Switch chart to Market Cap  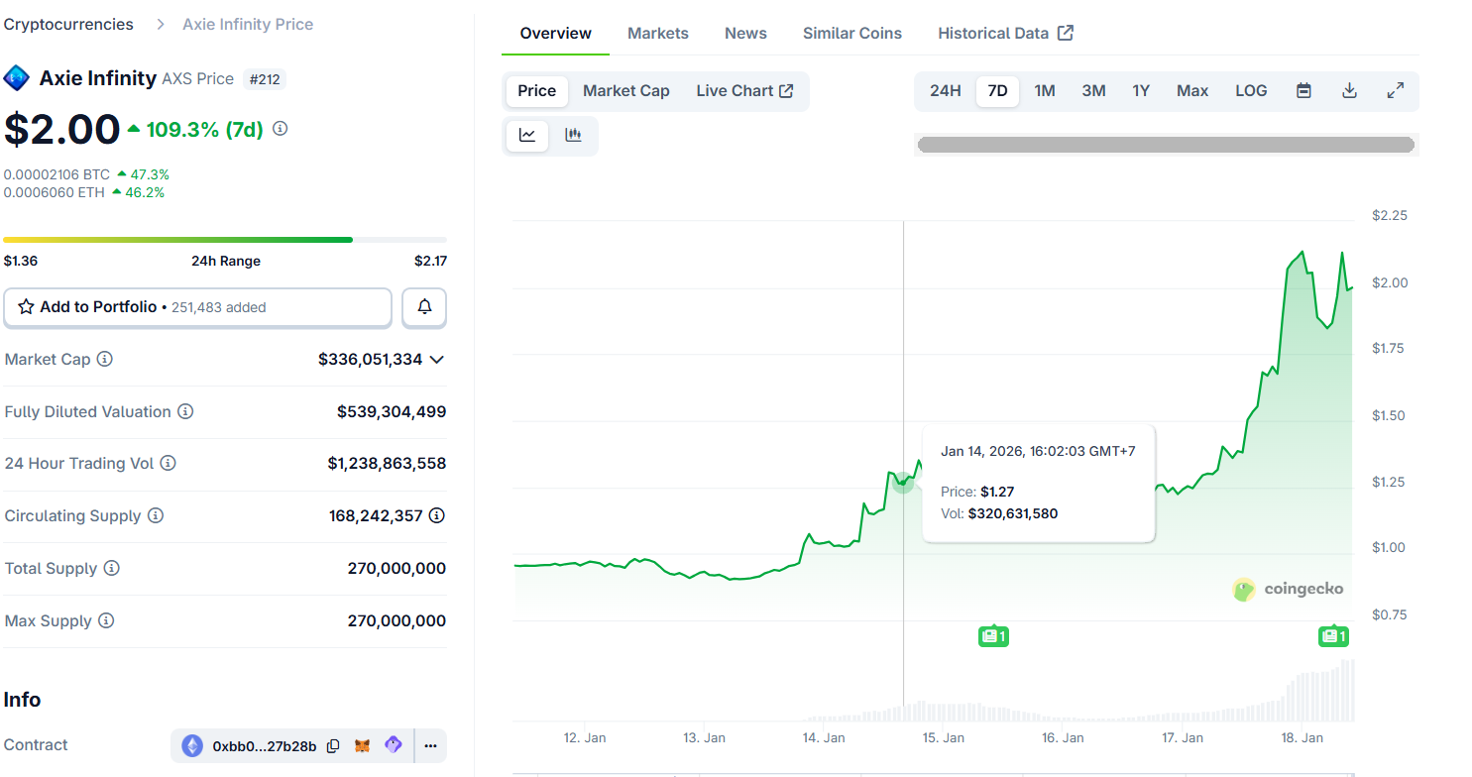pyautogui.click(x=625, y=91)
